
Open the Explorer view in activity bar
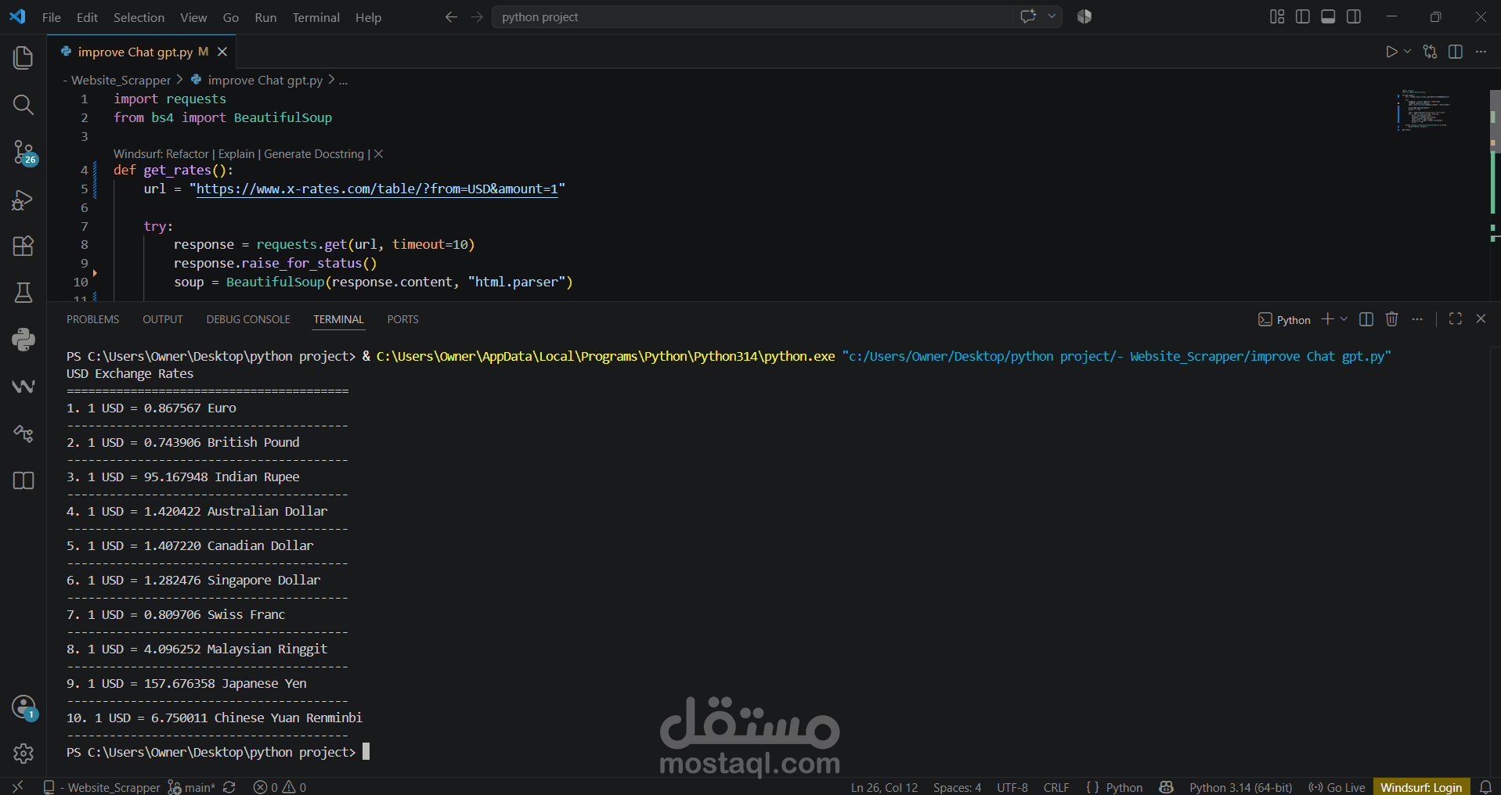pos(23,58)
